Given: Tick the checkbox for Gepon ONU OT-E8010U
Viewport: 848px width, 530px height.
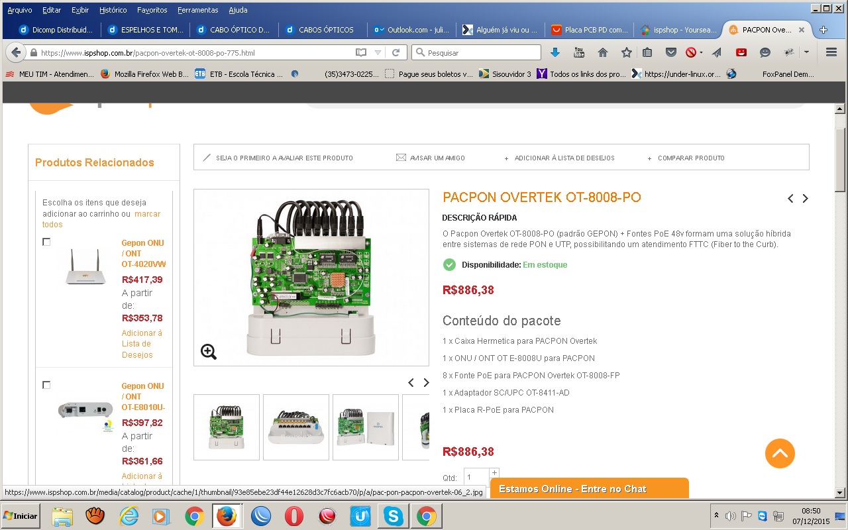Looking at the screenshot, I should (x=46, y=385).
